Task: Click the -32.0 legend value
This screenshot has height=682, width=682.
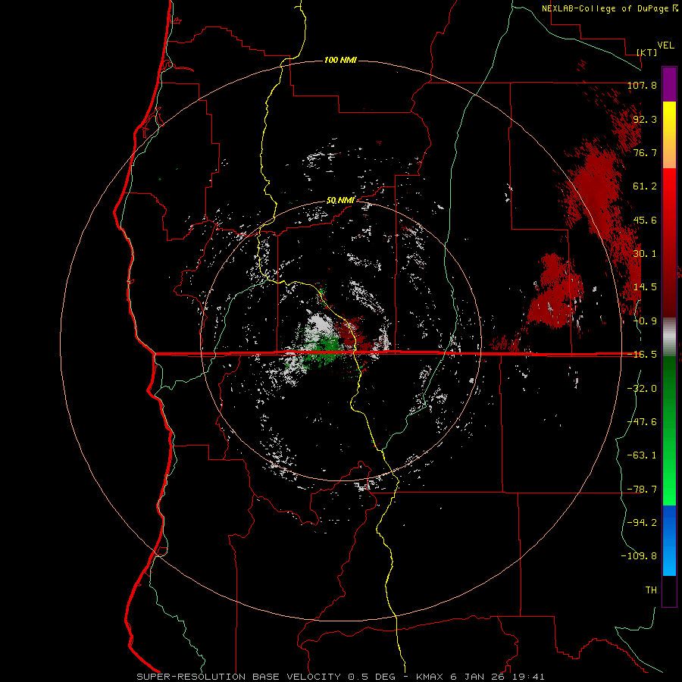Action: pos(642,389)
